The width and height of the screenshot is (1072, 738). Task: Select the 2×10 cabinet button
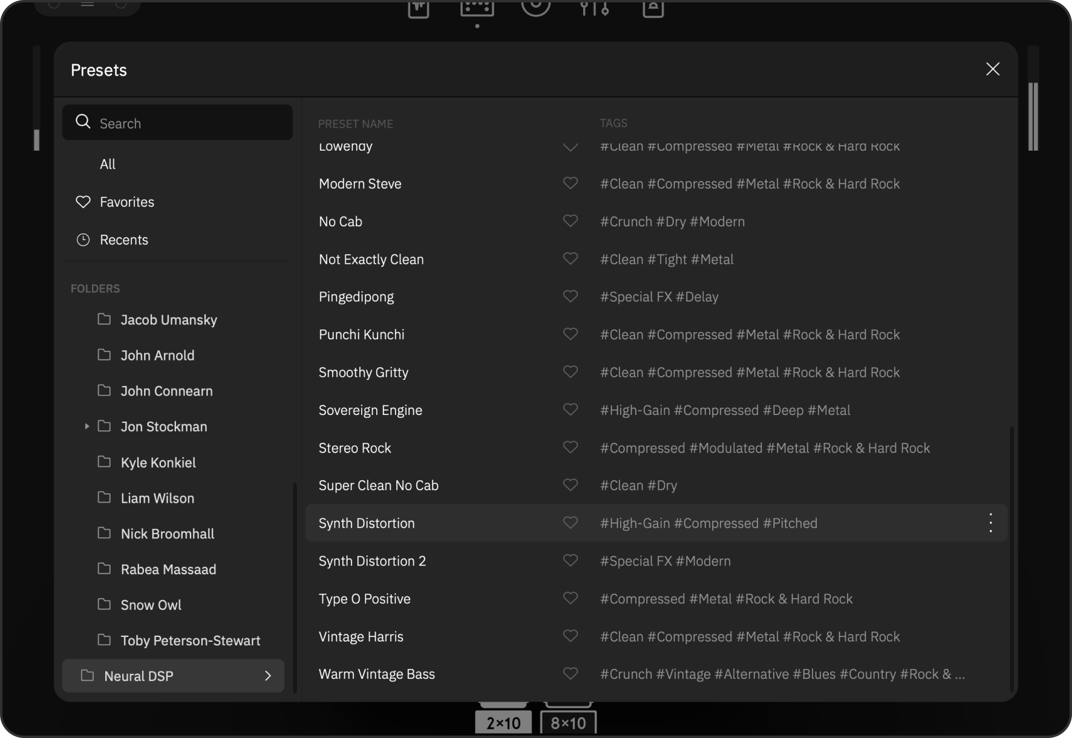point(503,722)
